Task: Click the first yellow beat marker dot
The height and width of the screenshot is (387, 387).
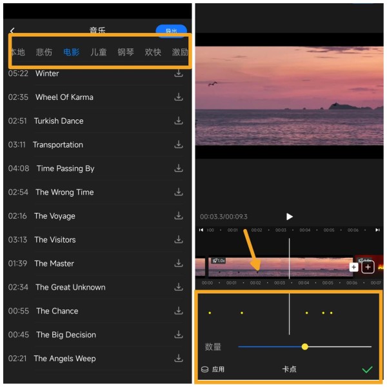Action: [210, 313]
